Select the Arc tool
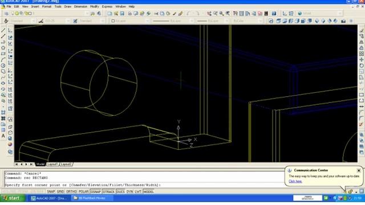Image resolution: width=365 pixels, height=205 pixels. pos(3,60)
